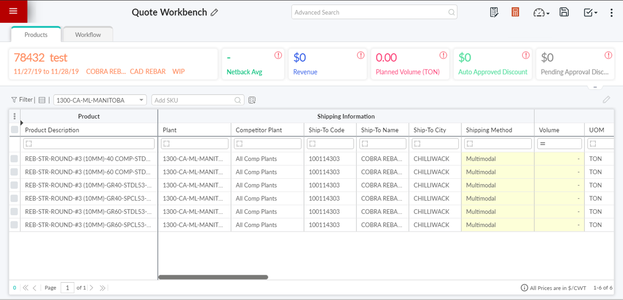This screenshot has width=623, height=300.
Task: Click the icon next to Add SKU search
Action: (252, 100)
